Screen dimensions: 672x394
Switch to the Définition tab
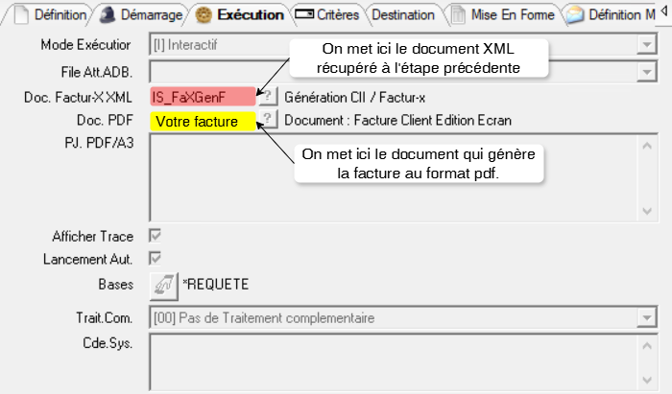(x=60, y=15)
